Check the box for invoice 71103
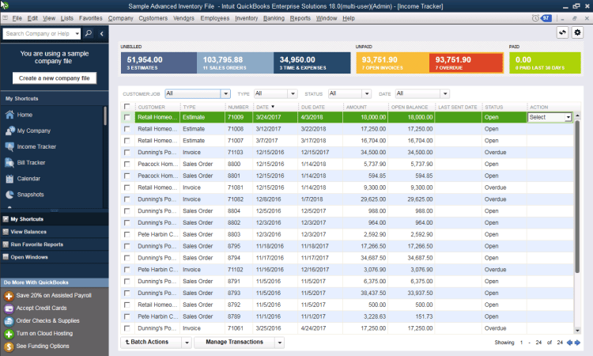593x356 pixels. coord(127,152)
